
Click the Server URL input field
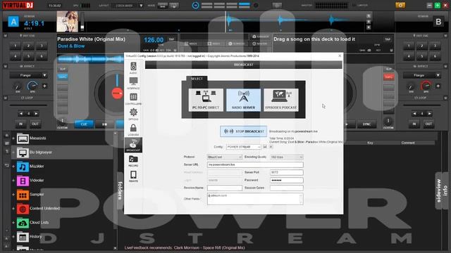(255, 164)
